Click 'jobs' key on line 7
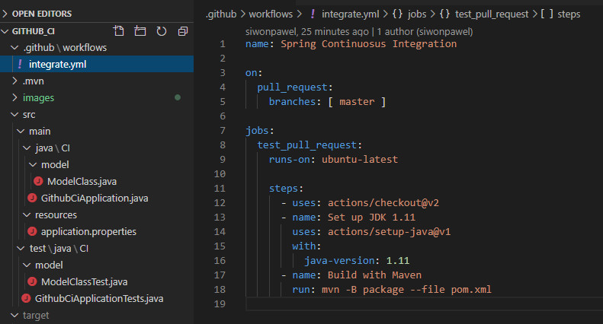This screenshot has height=324, width=603. pos(257,131)
